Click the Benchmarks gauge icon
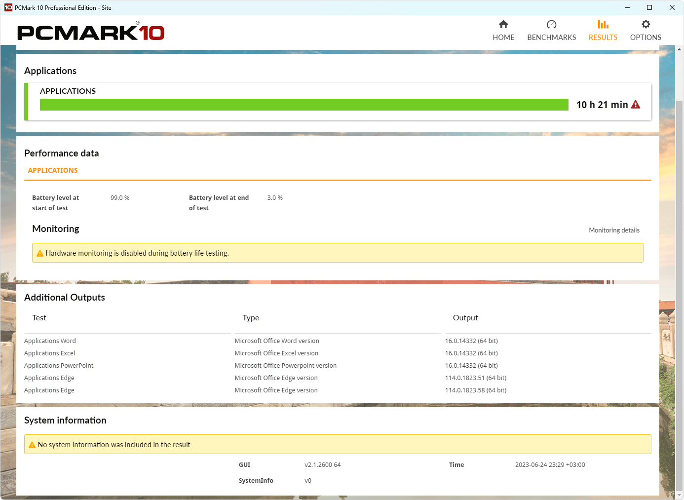This screenshot has height=500, width=684. [x=552, y=24]
